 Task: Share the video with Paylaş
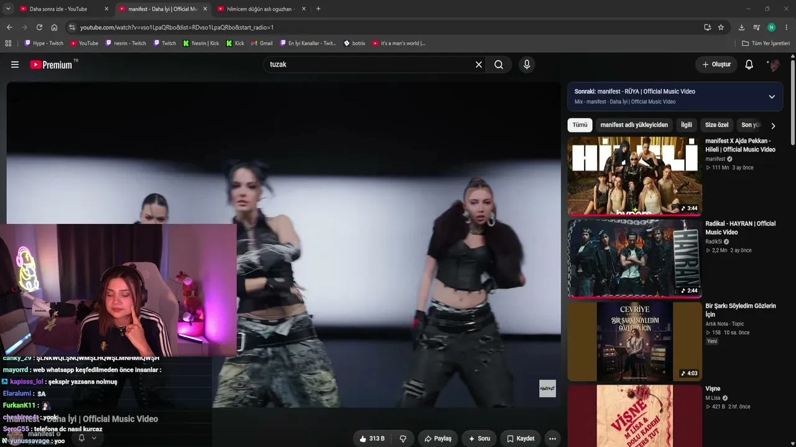[438, 438]
